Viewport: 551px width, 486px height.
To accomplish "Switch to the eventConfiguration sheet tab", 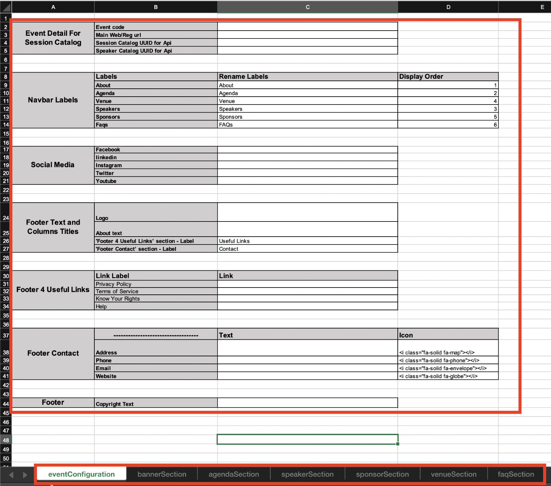I will [82, 474].
